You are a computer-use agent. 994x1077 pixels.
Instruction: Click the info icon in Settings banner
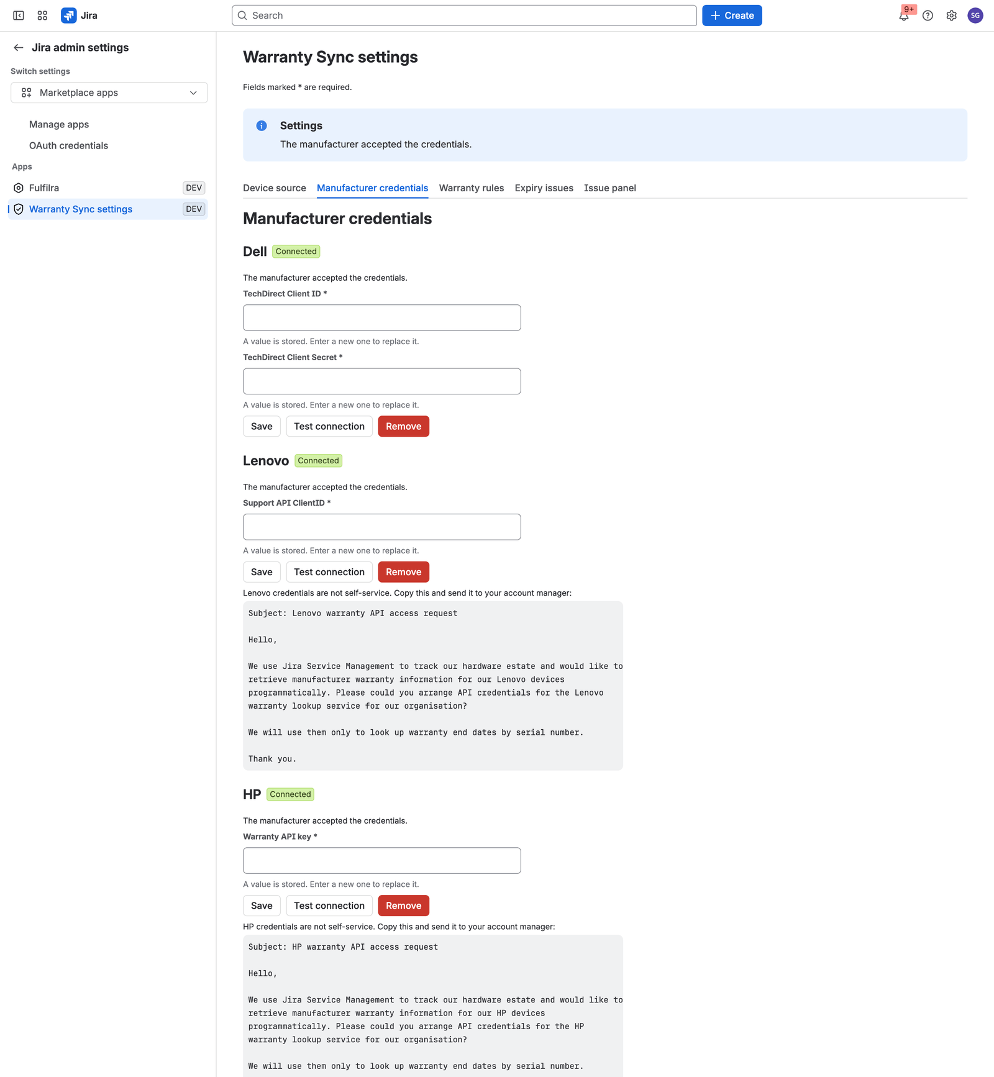[x=262, y=125]
